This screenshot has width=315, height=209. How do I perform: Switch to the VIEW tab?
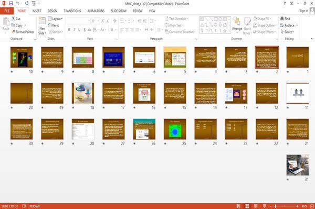pyautogui.click(x=152, y=11)
